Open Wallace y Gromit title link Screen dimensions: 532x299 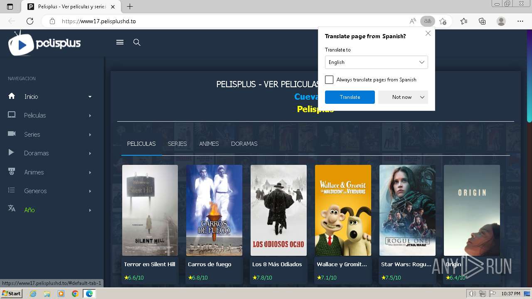pyautogui.click(x=342, y=264)
